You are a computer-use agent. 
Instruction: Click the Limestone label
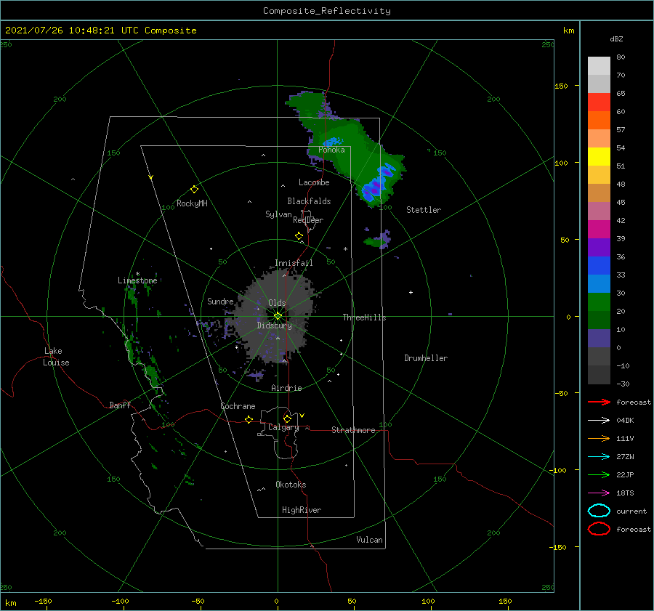tap(137, 280)
